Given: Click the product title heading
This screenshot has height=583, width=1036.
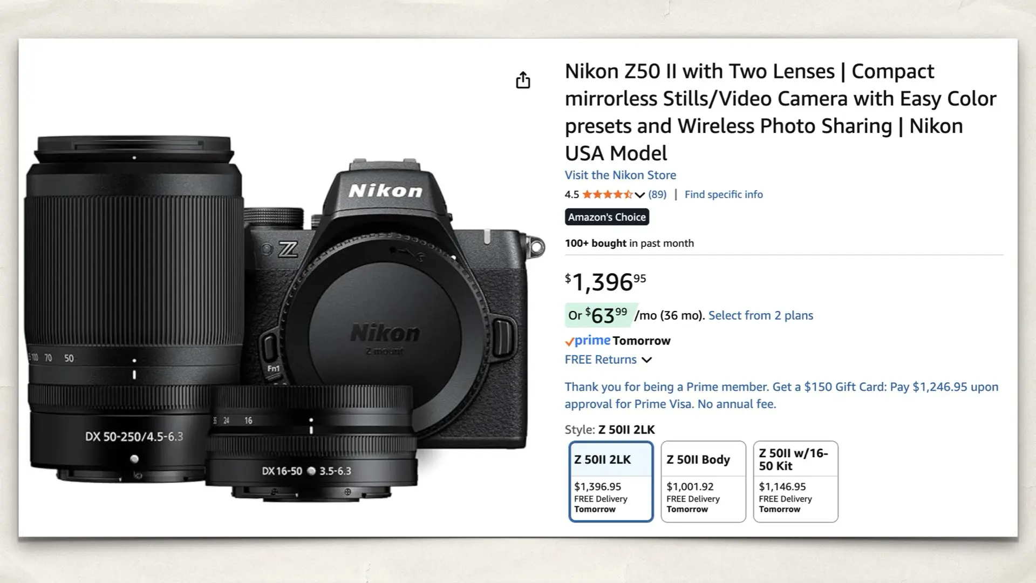Looking at the screenshot, I should 755,112.
